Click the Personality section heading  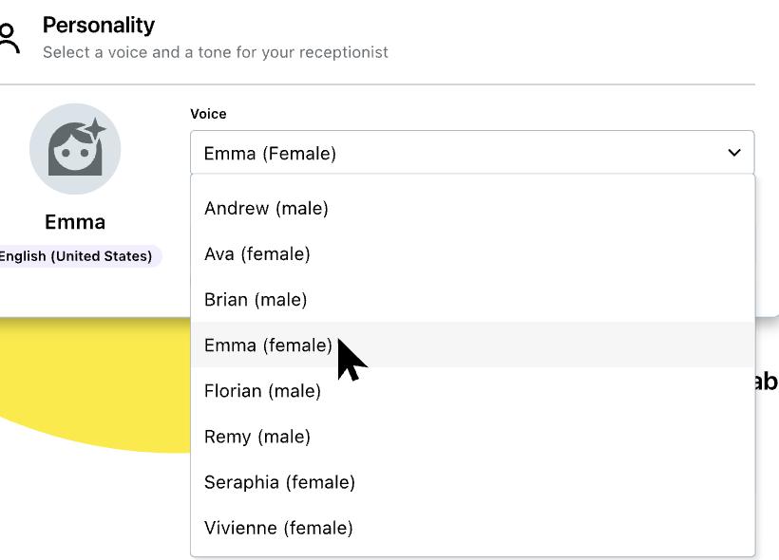pos(99,25)
